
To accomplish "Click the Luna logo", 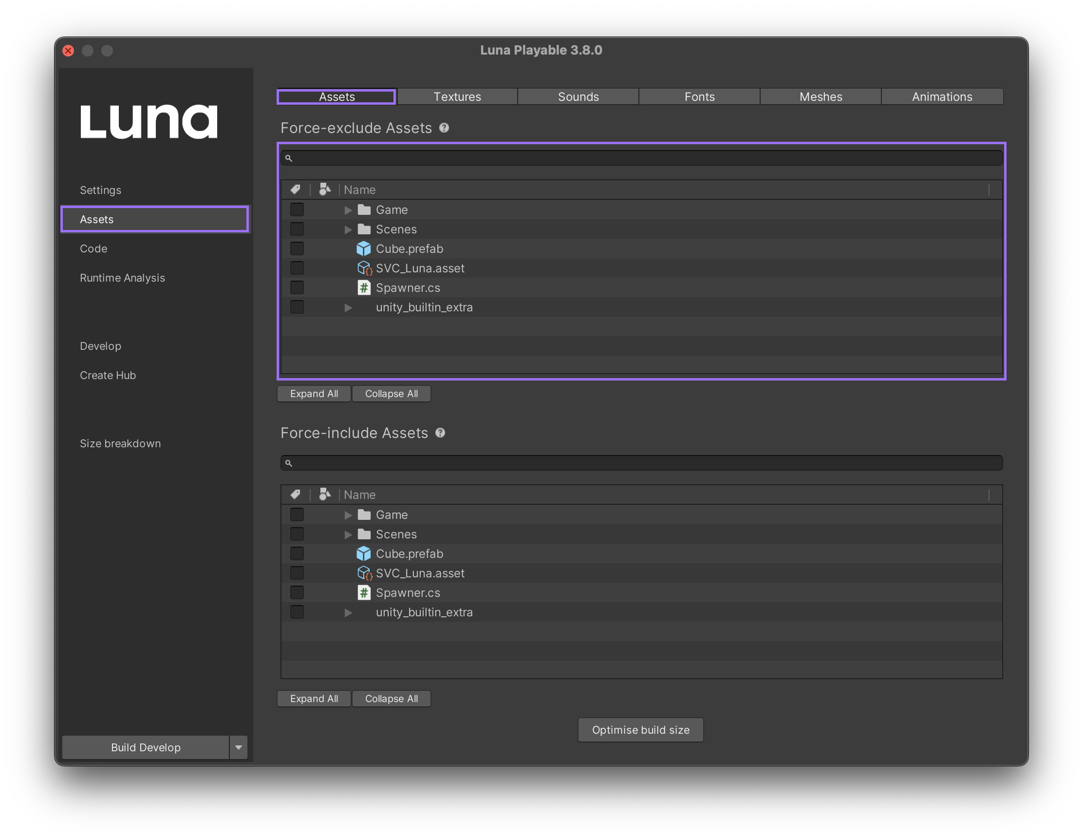I will point(149,121).
